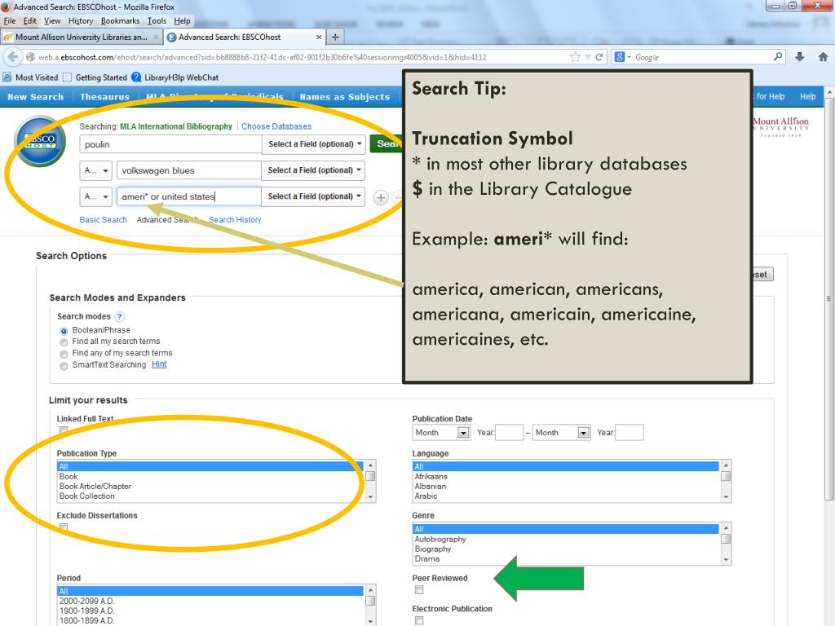Click the LibraryH3lp WebChat bookmark icon
The width and height of the screenshot is (835, 626).
click(x=136, y=77)
